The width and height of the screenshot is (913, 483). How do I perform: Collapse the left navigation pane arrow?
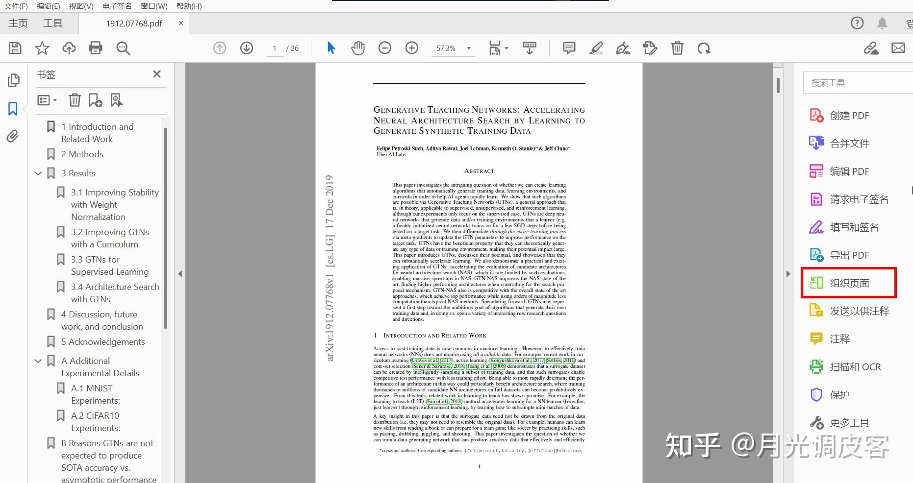180,274
